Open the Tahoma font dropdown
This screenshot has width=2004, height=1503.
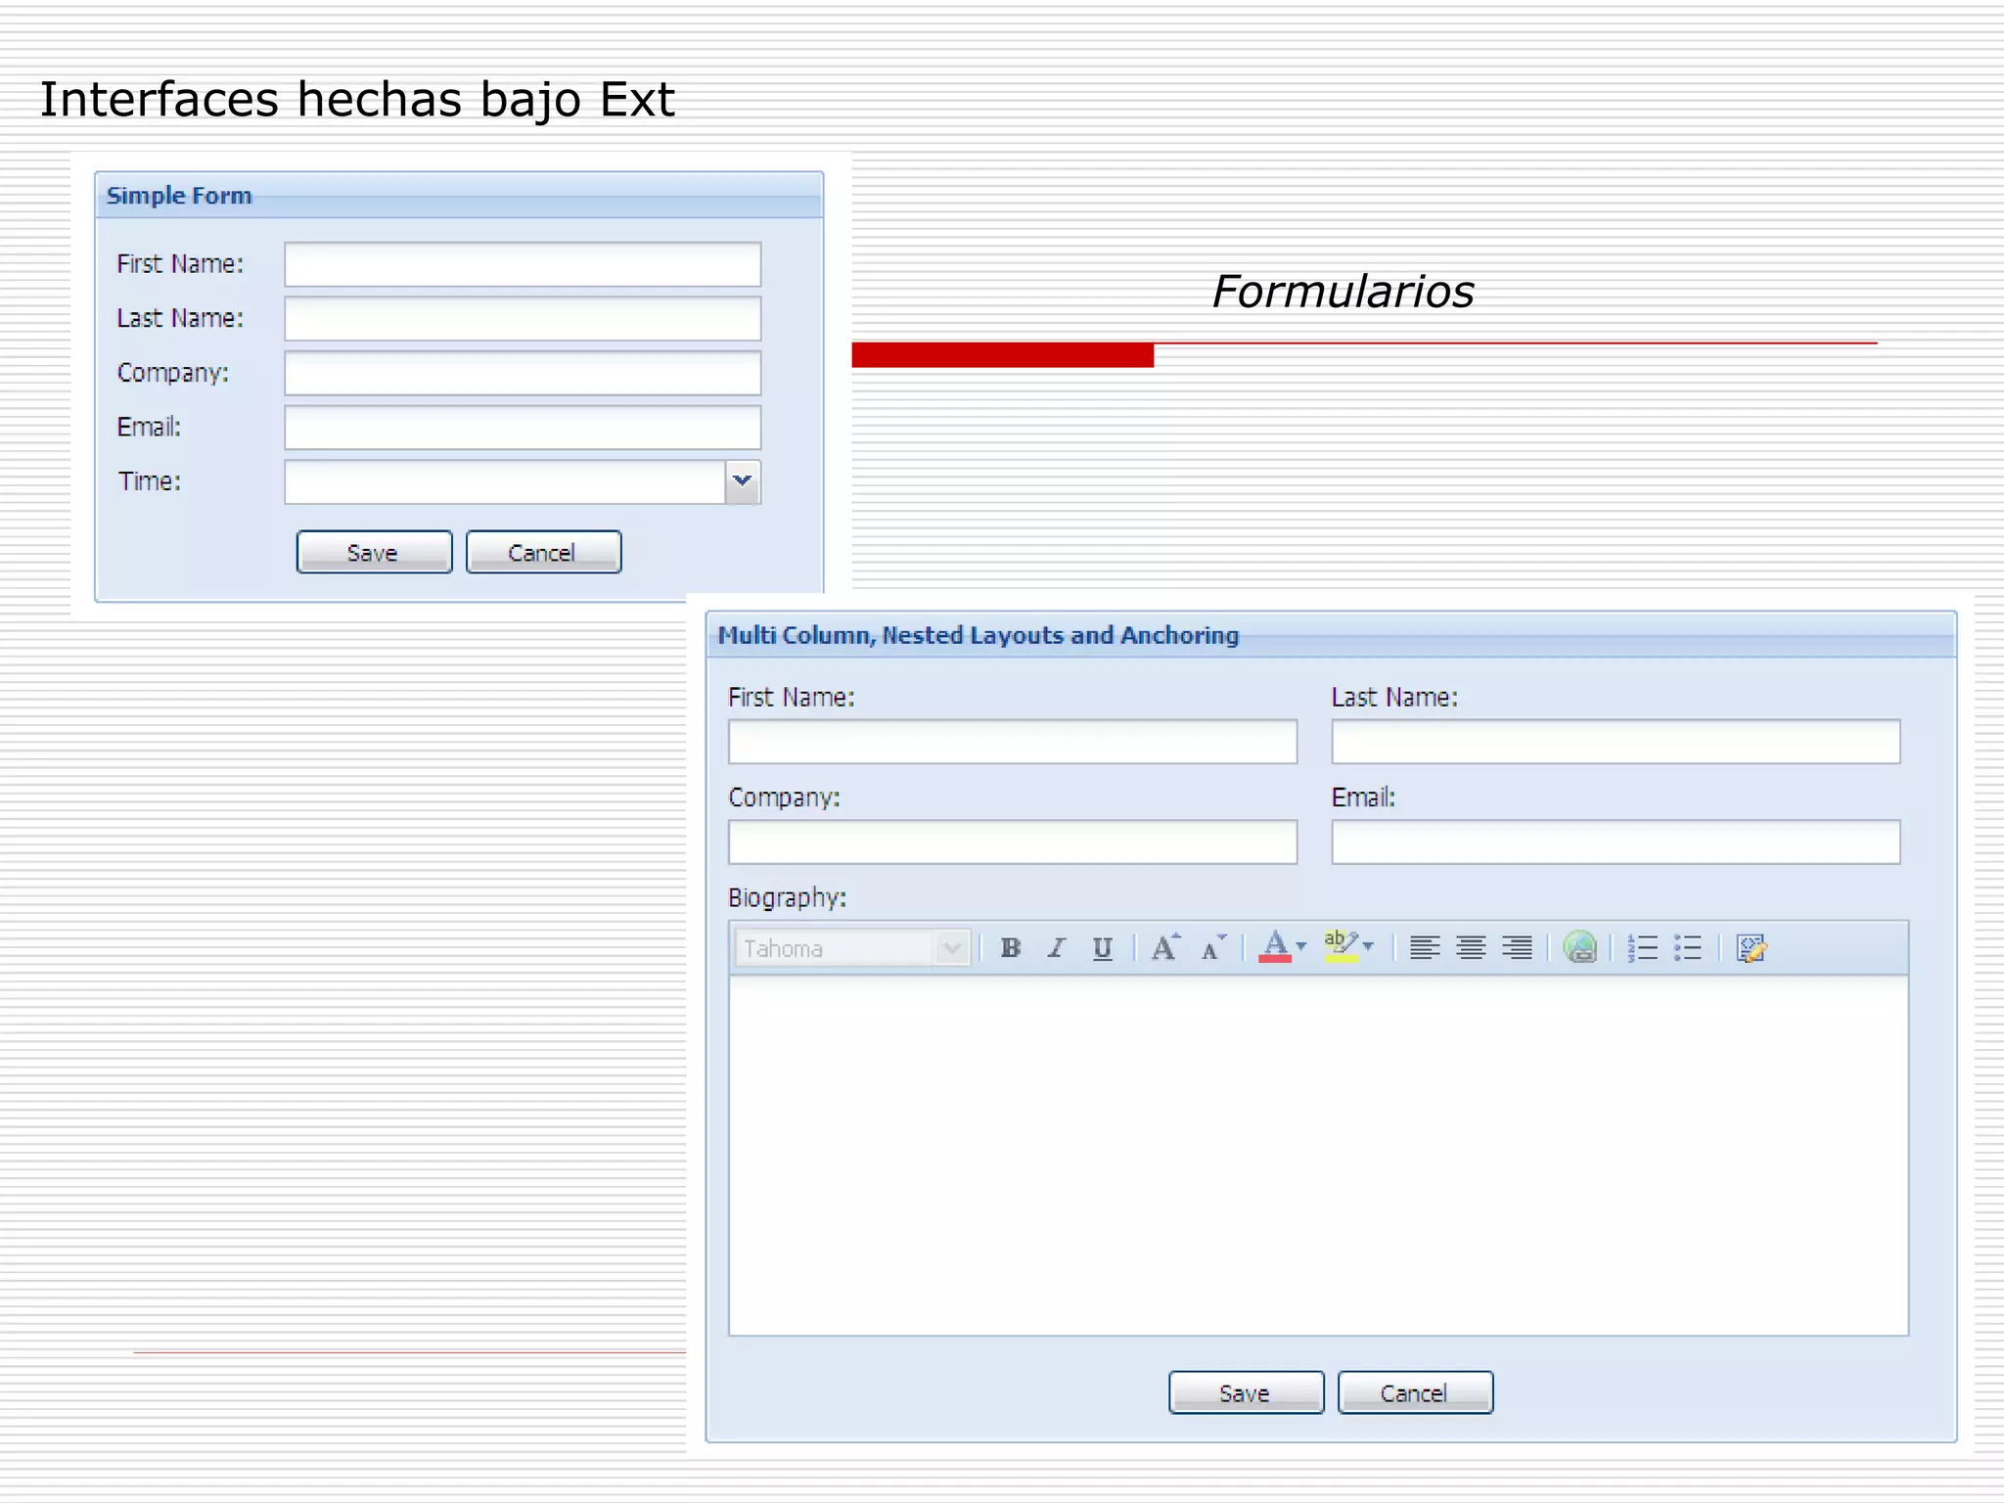click(951, 948)
